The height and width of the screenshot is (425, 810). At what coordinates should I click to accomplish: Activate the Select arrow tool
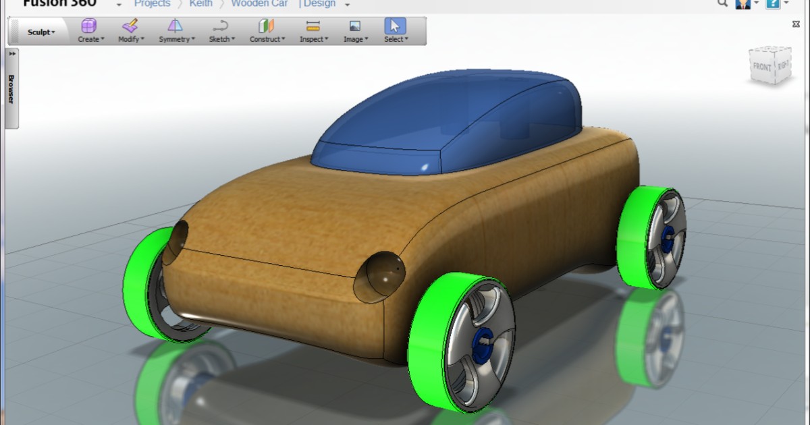tap(394, 26)
